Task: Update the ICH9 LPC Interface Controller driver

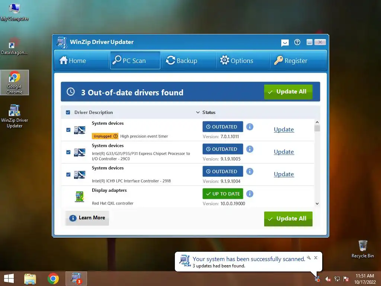Action: coord(284,174)
